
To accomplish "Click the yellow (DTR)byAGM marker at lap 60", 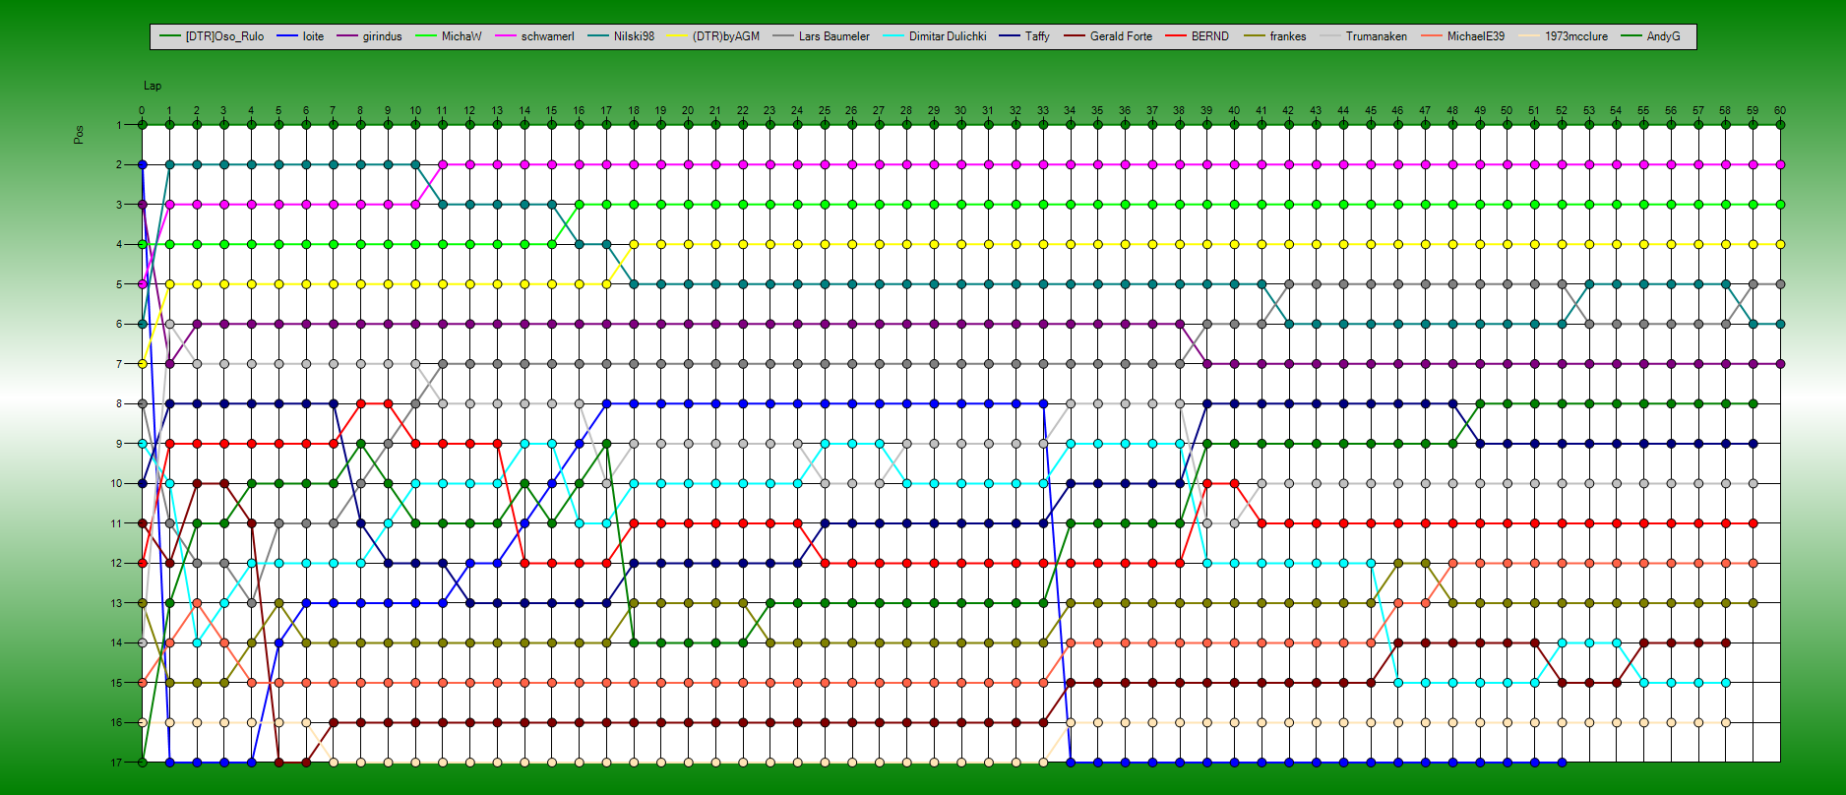I will click(1780, 244).
